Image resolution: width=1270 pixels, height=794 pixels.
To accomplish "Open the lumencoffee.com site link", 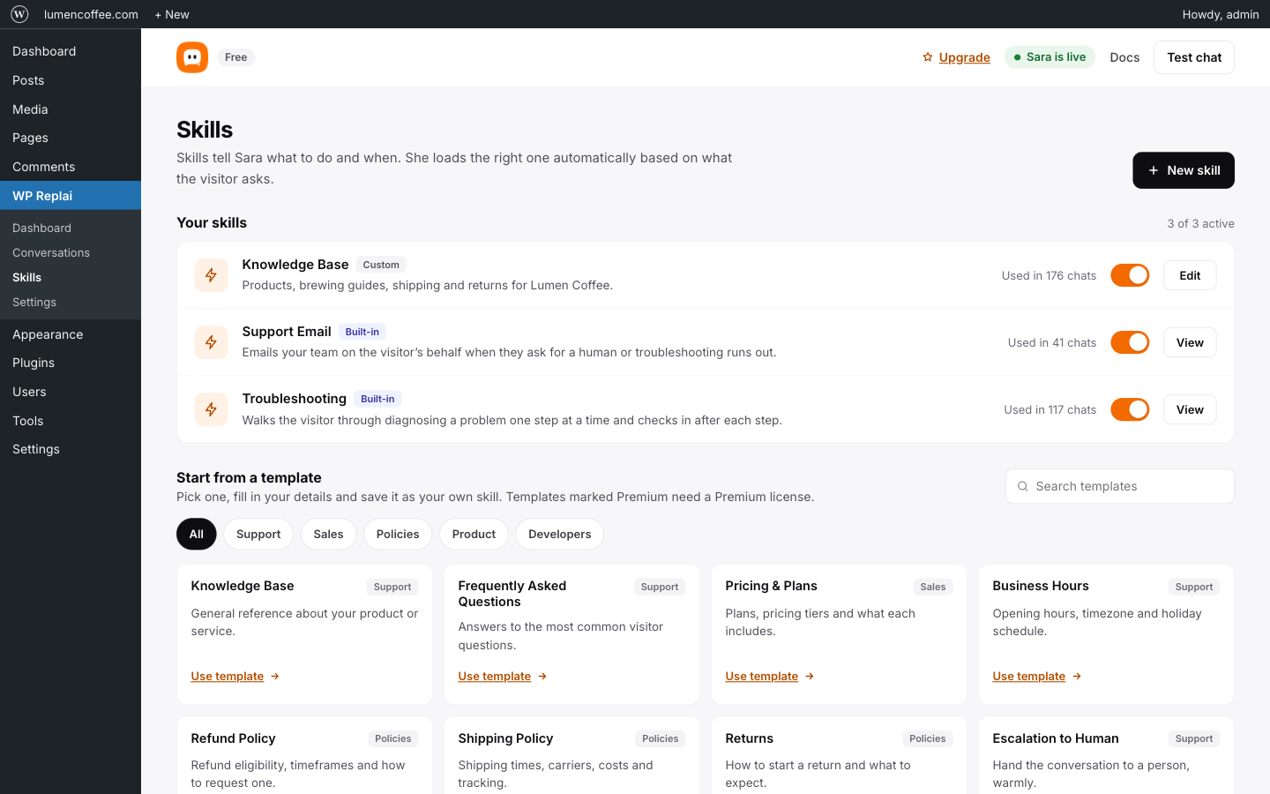I will (91, 14).
